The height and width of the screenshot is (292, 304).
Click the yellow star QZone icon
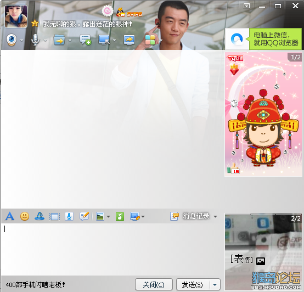pos(35,24)
